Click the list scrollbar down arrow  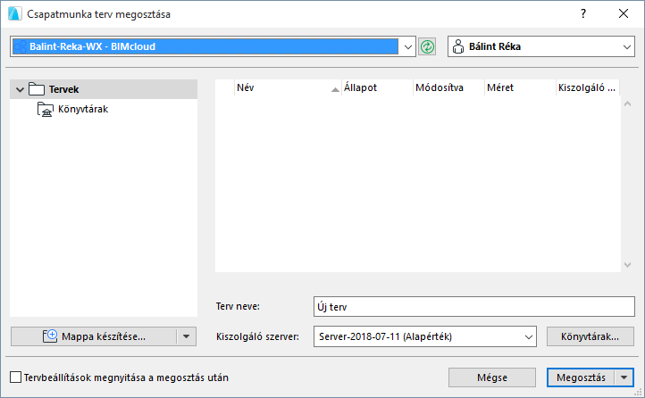tap(627, 265)
